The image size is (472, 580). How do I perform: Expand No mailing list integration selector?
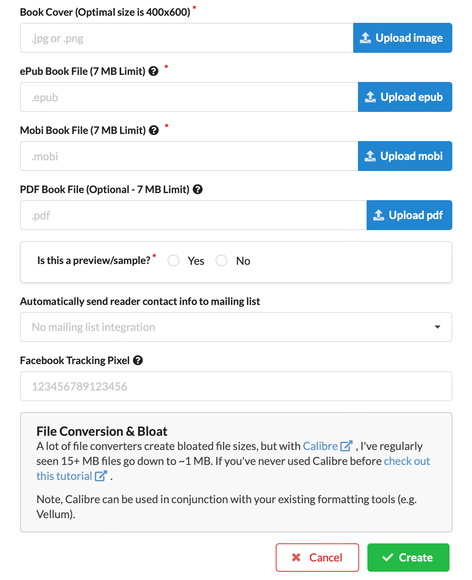click(x=236, y=327)
